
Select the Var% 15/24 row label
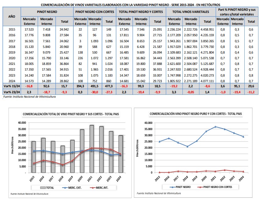(12, 86)
